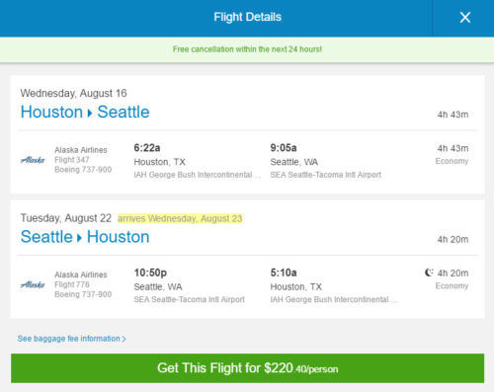Select the Houston to Seattle route heading
494x392 pixels.
85,112
